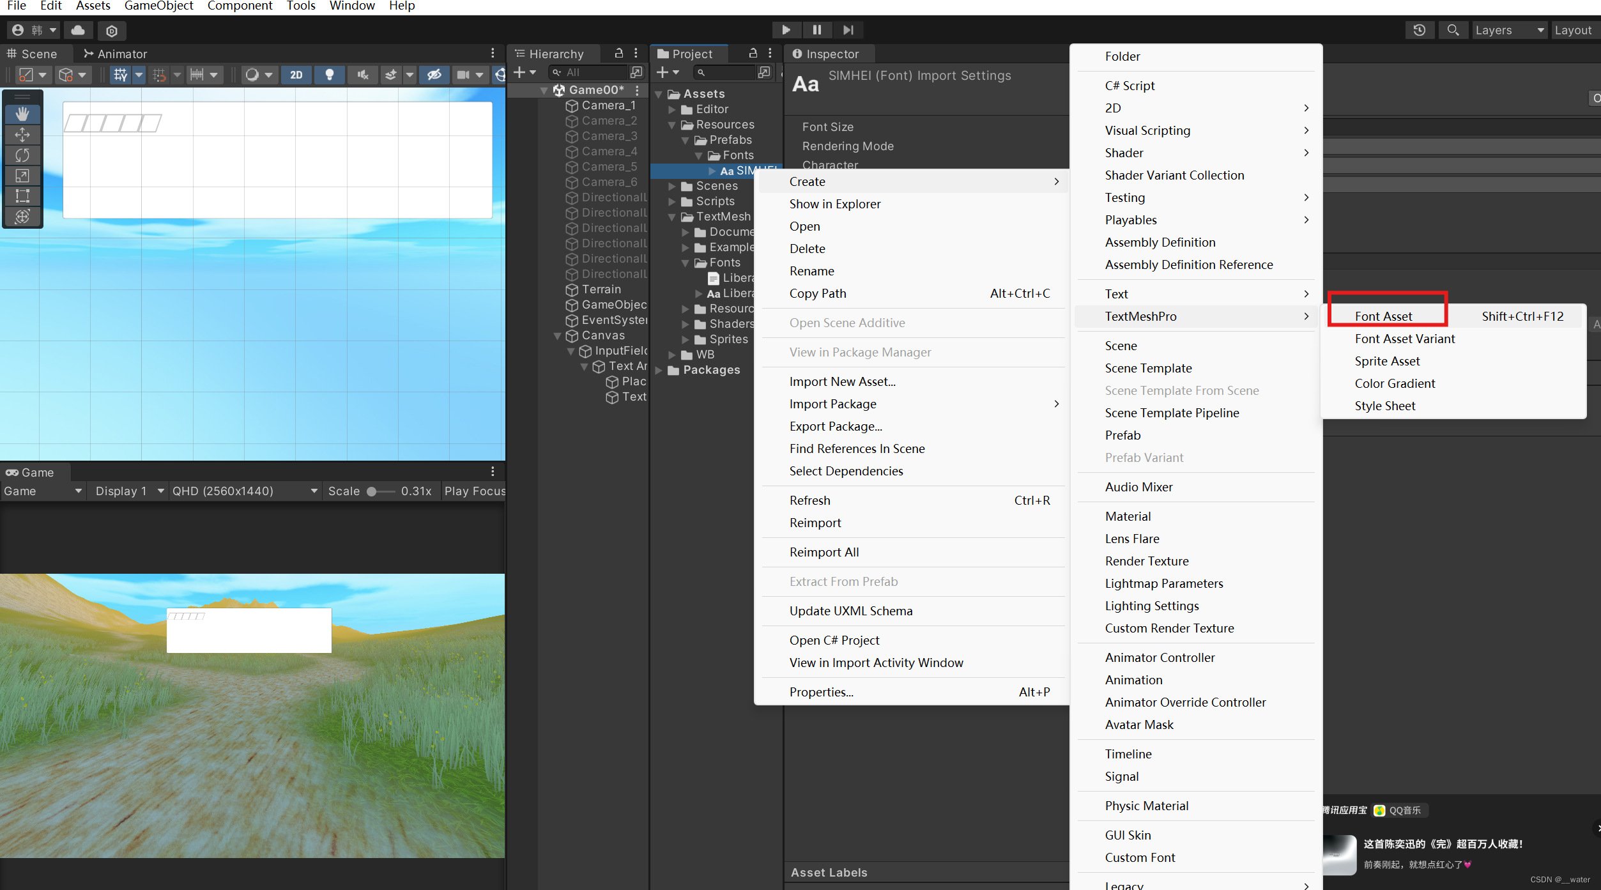The height and width of the screenshot is (890, 1601).
Task: Select the Transform tool
Action: [22, 217]
